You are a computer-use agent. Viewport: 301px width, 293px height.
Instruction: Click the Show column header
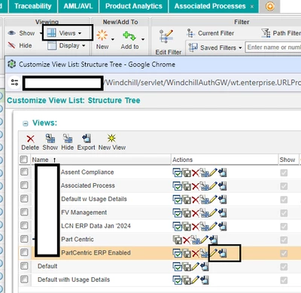(x=287, y=160)
